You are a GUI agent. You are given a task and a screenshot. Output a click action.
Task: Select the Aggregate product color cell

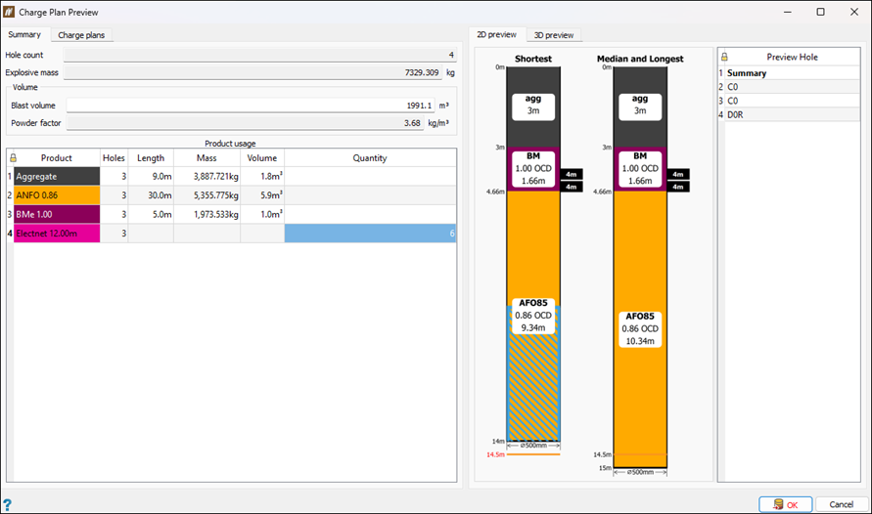(57, 177)
